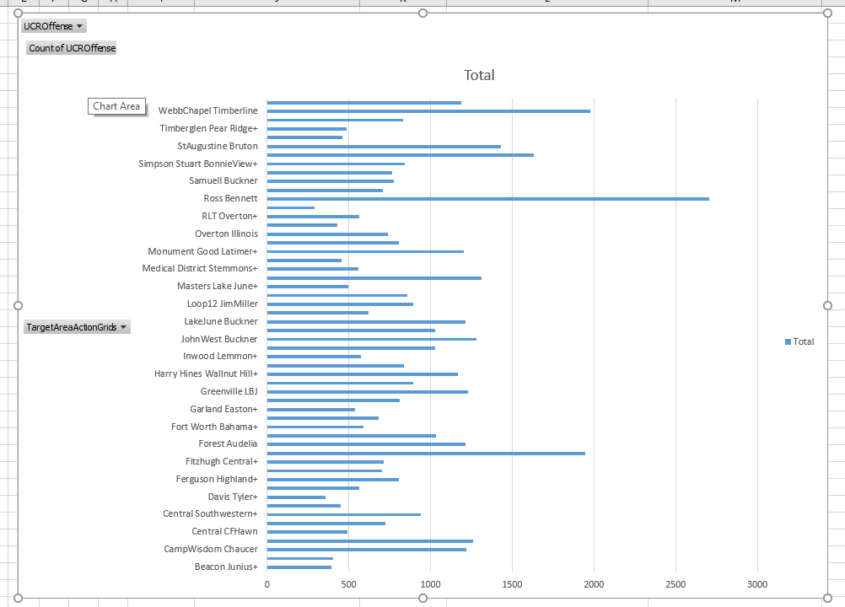Click the Masters Lake June+ label
Viewport: 845px width, 607px height.
pyautogui.click(x=218, y=286)
